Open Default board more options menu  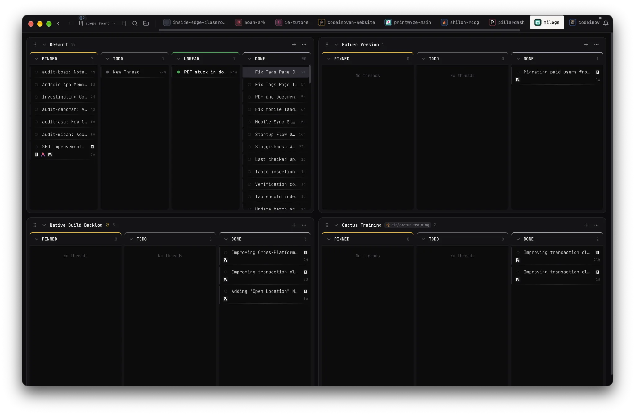click(304, 45)
